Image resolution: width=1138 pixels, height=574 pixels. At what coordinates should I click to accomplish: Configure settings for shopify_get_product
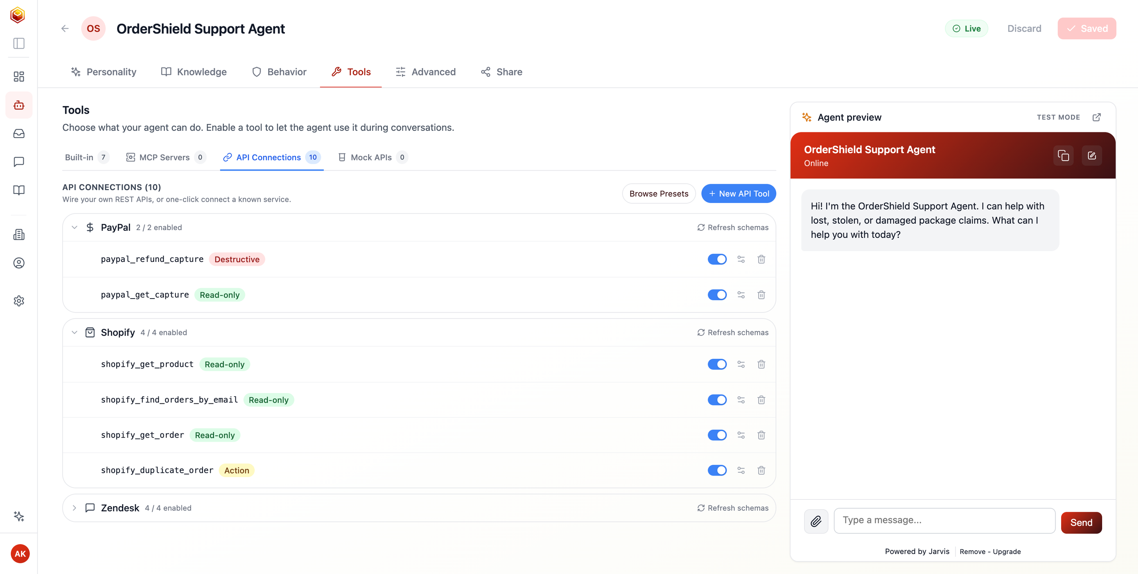741,364
